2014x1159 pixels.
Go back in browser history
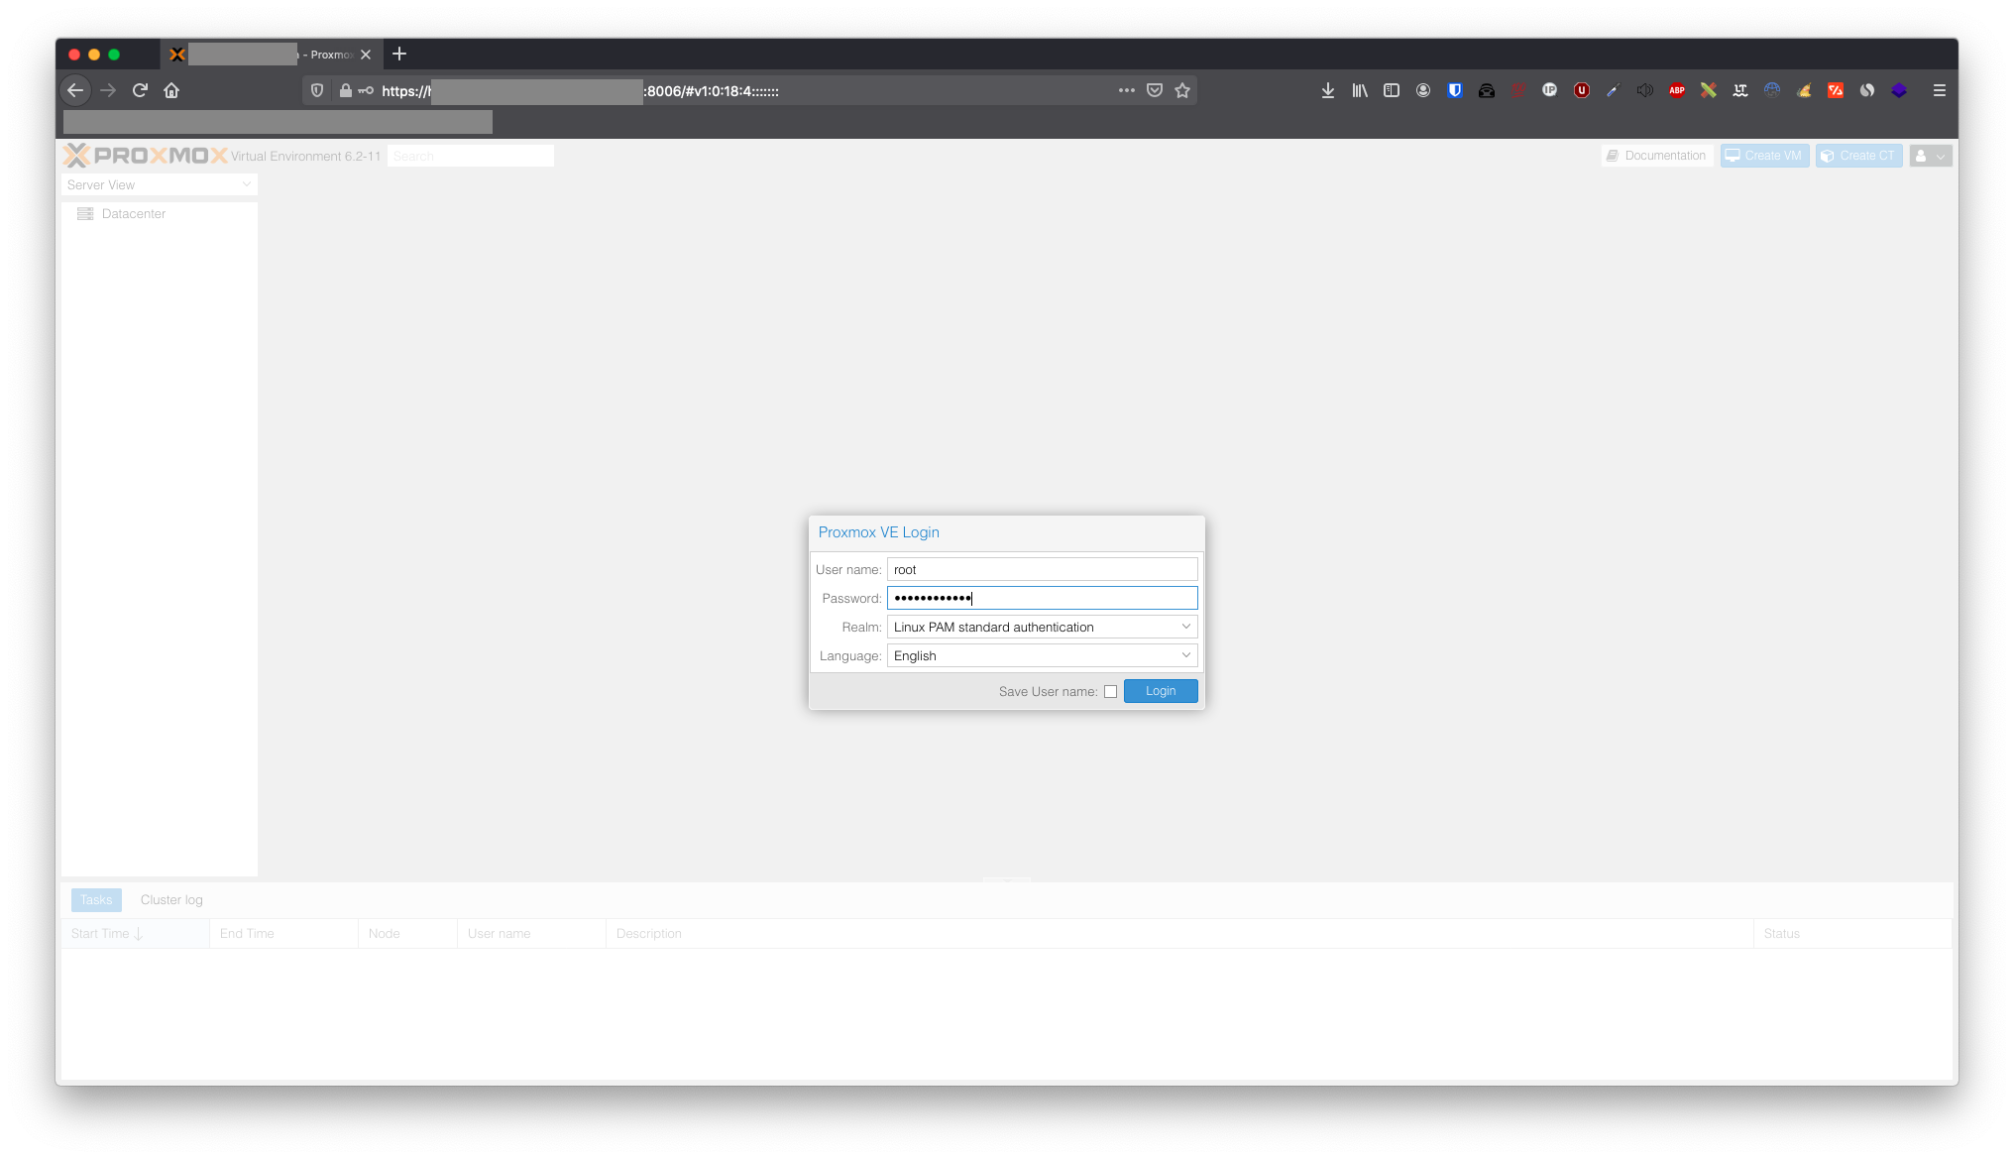(75, 90)
